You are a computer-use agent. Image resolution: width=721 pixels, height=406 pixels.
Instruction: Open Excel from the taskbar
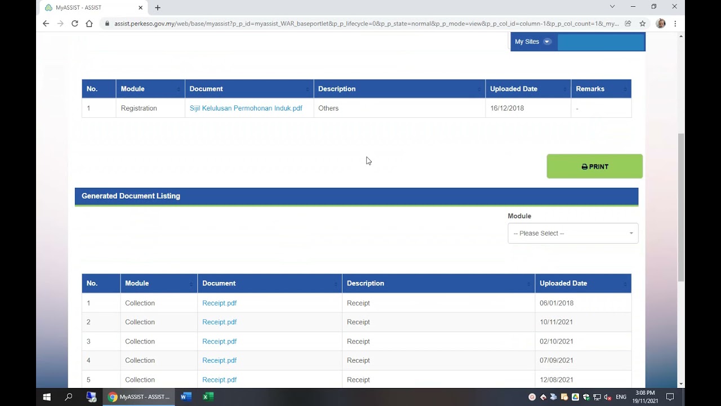(208, 397)
